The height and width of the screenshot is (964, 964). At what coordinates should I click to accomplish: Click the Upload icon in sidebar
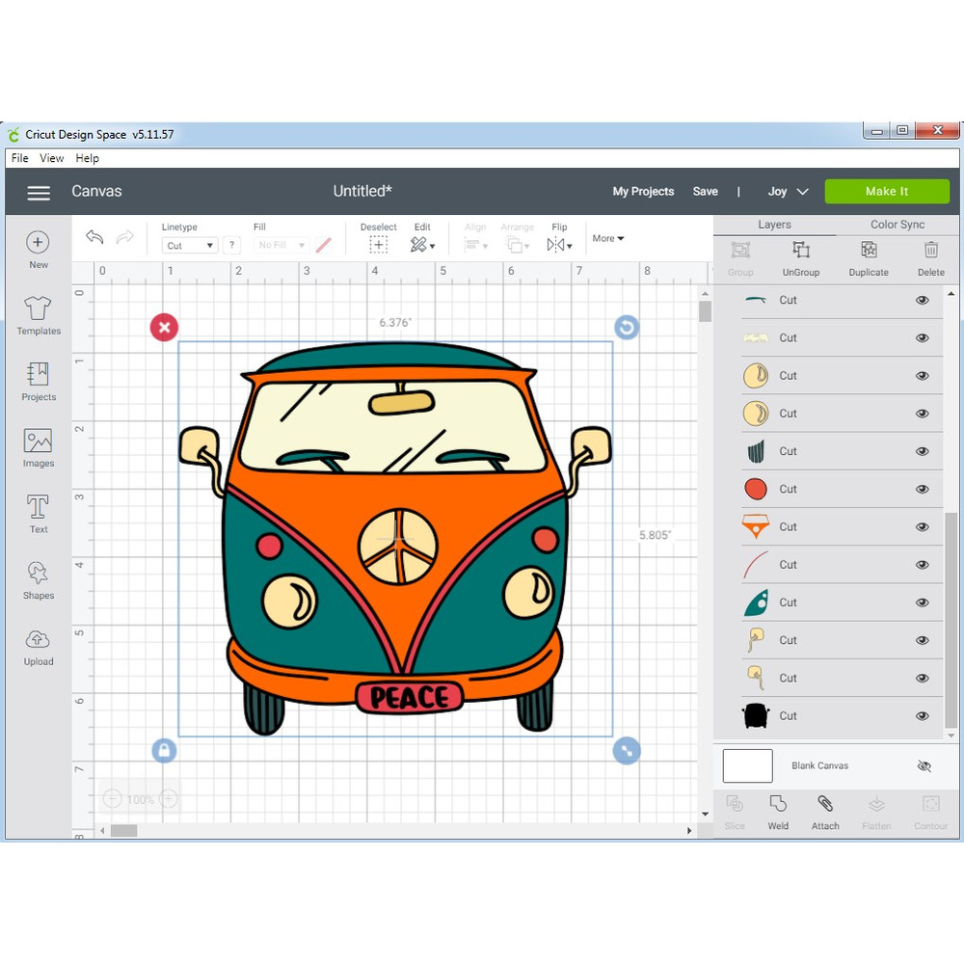click(x=39, y=646)
